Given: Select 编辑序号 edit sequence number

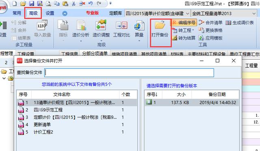Looking at the screenshot, I should (x=184, y=23).
